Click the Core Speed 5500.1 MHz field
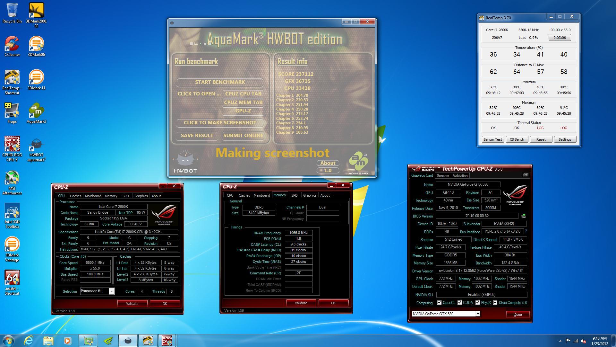The image size is (616, 347). pos(95,262)
